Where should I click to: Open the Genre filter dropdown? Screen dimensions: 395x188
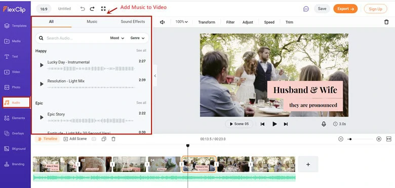(x=138, y=38)
